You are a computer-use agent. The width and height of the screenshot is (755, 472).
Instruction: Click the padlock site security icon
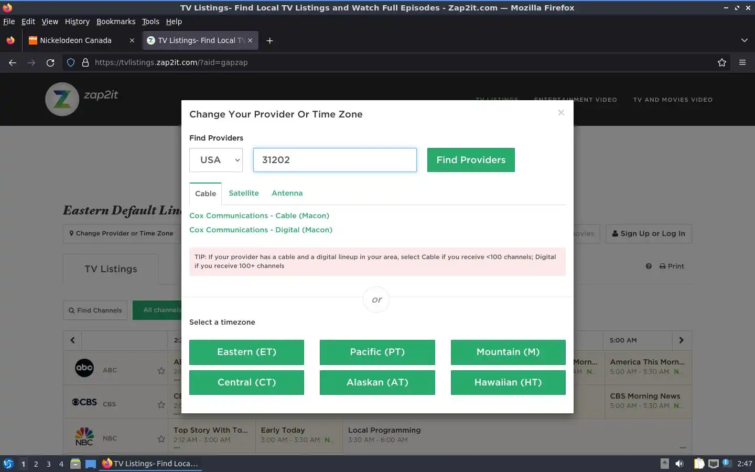(x=85, y=62)
